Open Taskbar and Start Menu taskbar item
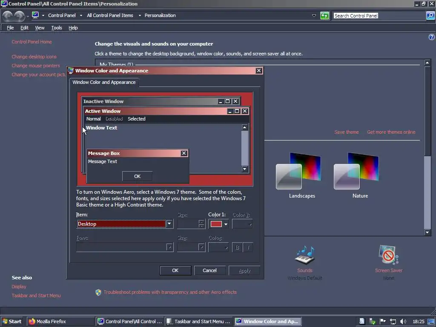 coord(199,321)
